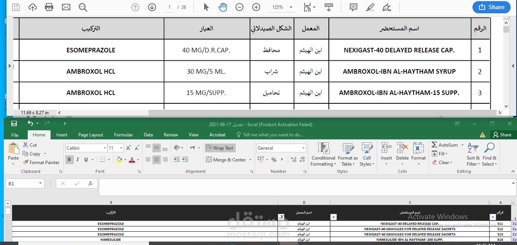
Task: Open the Conditional Formatting menu
Action: pos(323,155)
